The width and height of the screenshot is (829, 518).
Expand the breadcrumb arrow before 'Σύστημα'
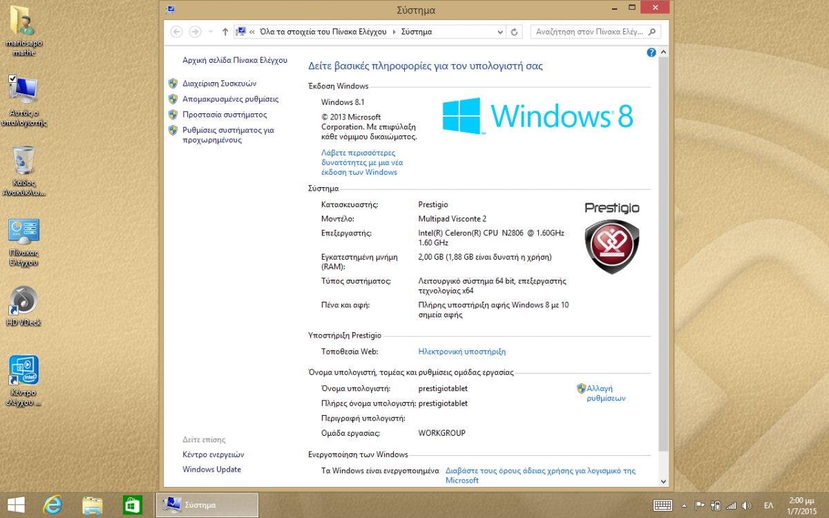(394, 32)
